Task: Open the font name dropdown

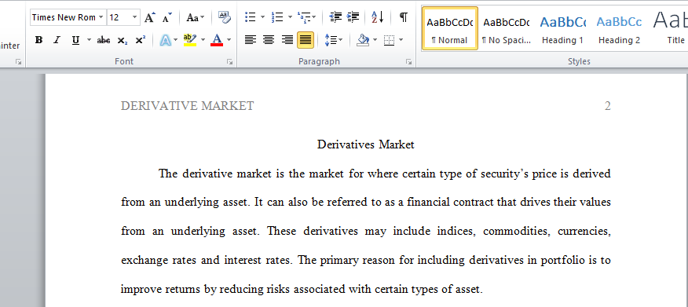Action: (x=101, y=17)
